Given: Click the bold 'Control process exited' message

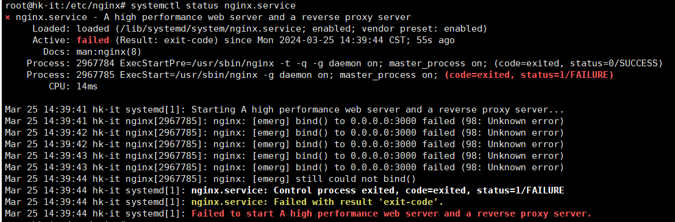Looking at the screenshot, I should pyautogui.click(x=377, y=190).
